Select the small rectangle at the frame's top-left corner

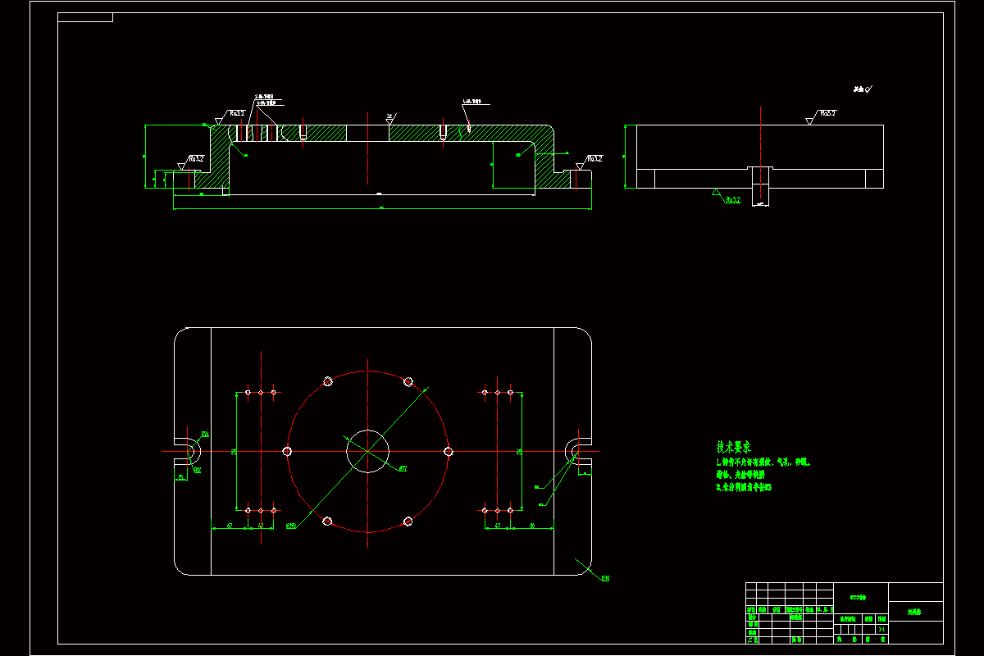[x=85, y=17]
